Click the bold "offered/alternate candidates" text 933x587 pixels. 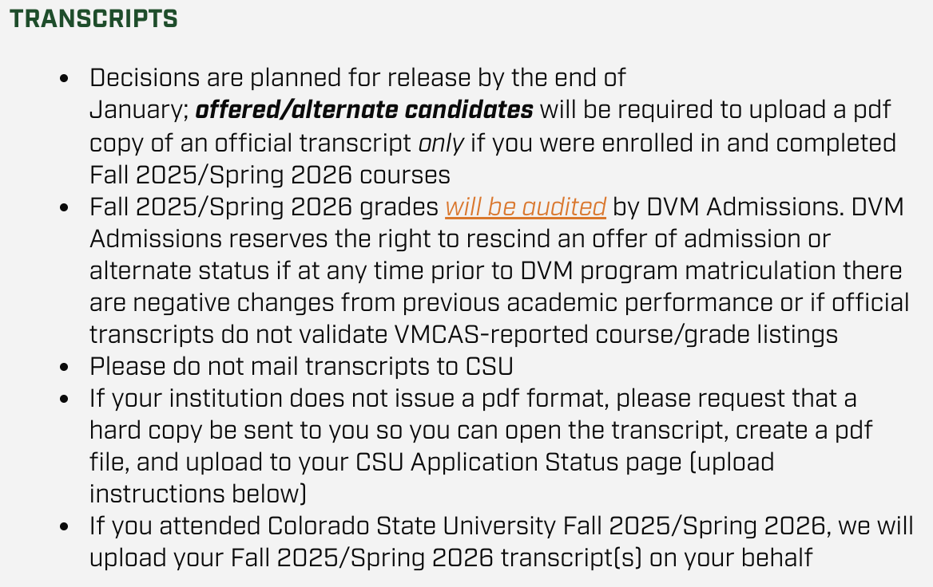click(x=364, y=109)
